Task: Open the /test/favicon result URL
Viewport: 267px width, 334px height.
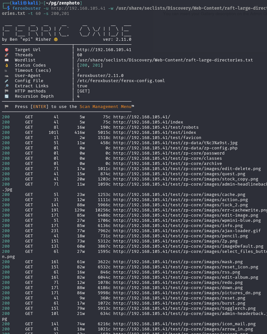Action: pos(157,138)
